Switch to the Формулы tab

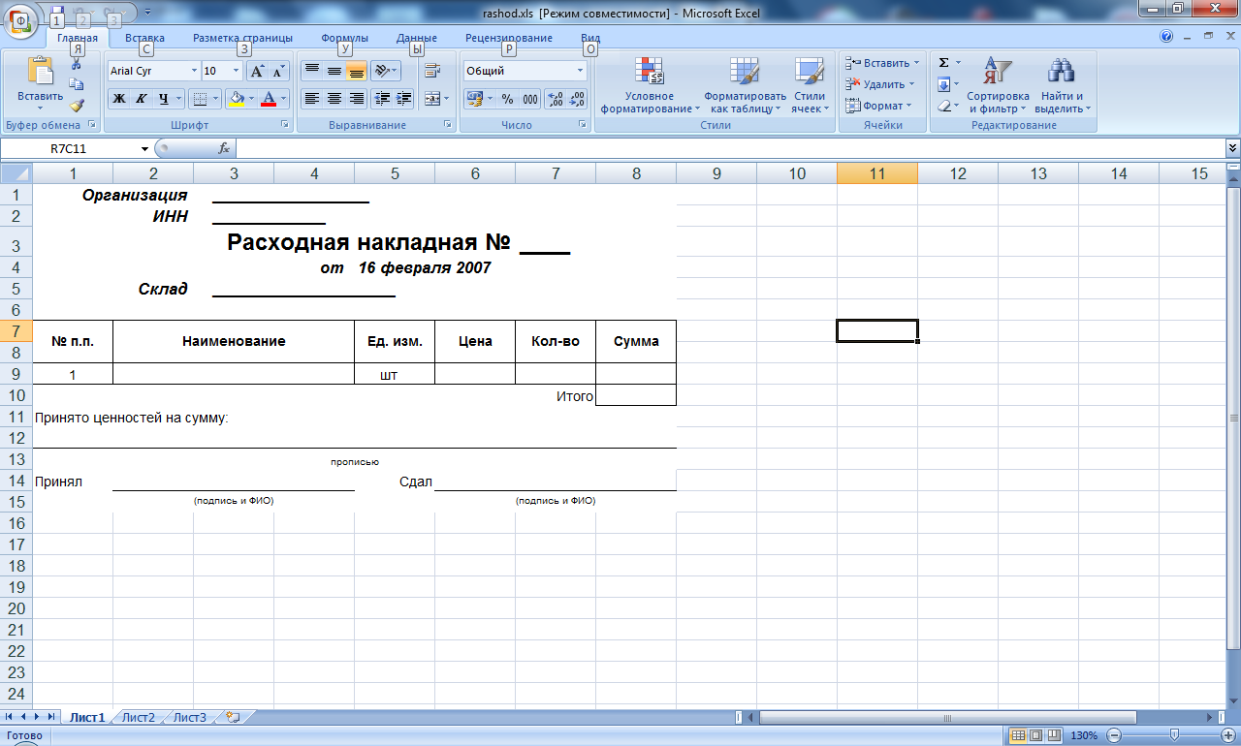point(344,38)
